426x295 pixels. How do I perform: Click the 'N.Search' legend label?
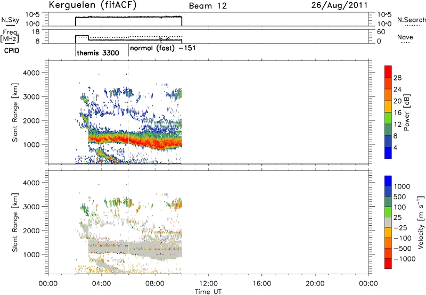click(x=411, y=20)
